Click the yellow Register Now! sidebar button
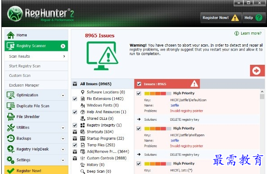267x174 pixels. (x=36, y=170)
